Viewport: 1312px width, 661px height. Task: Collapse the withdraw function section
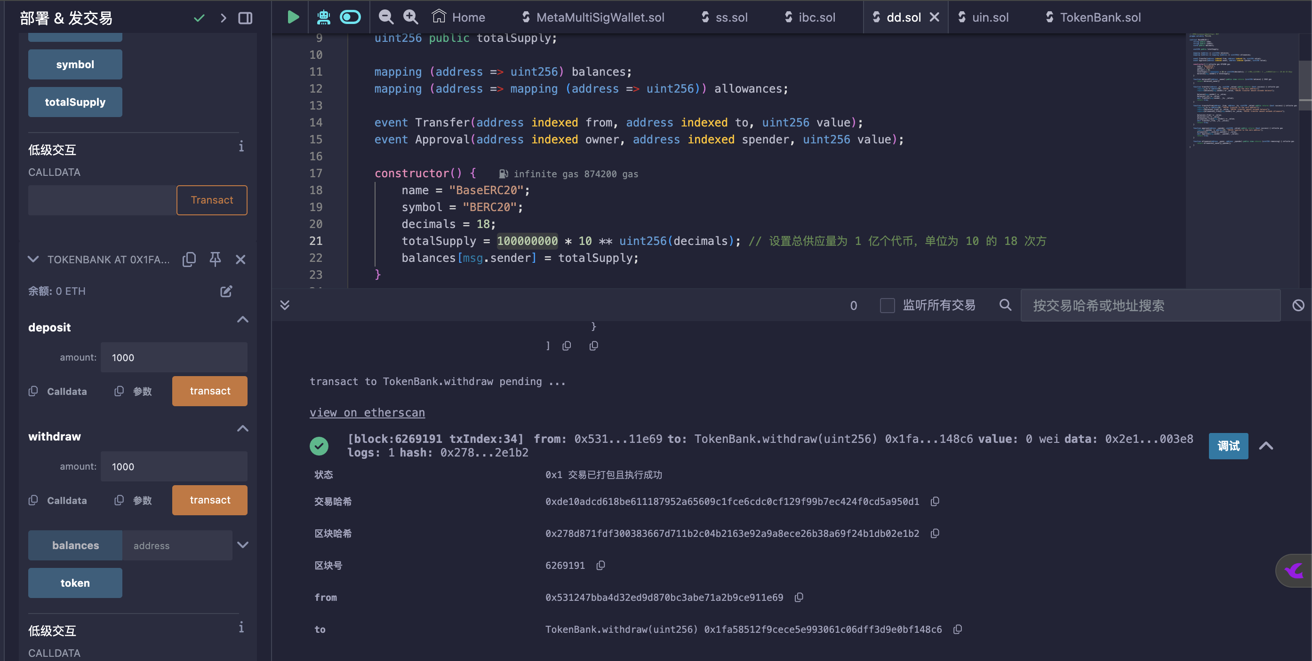tap(242, 428)
